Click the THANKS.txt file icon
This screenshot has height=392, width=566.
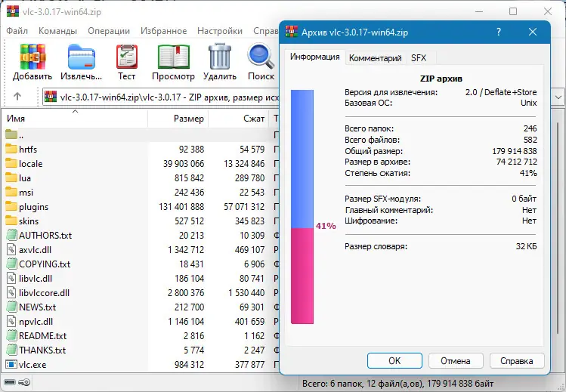(x=11, y=350)
